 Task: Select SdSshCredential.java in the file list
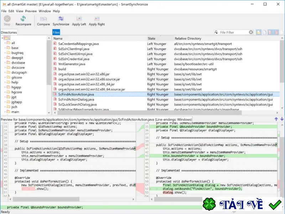[166, 59]
